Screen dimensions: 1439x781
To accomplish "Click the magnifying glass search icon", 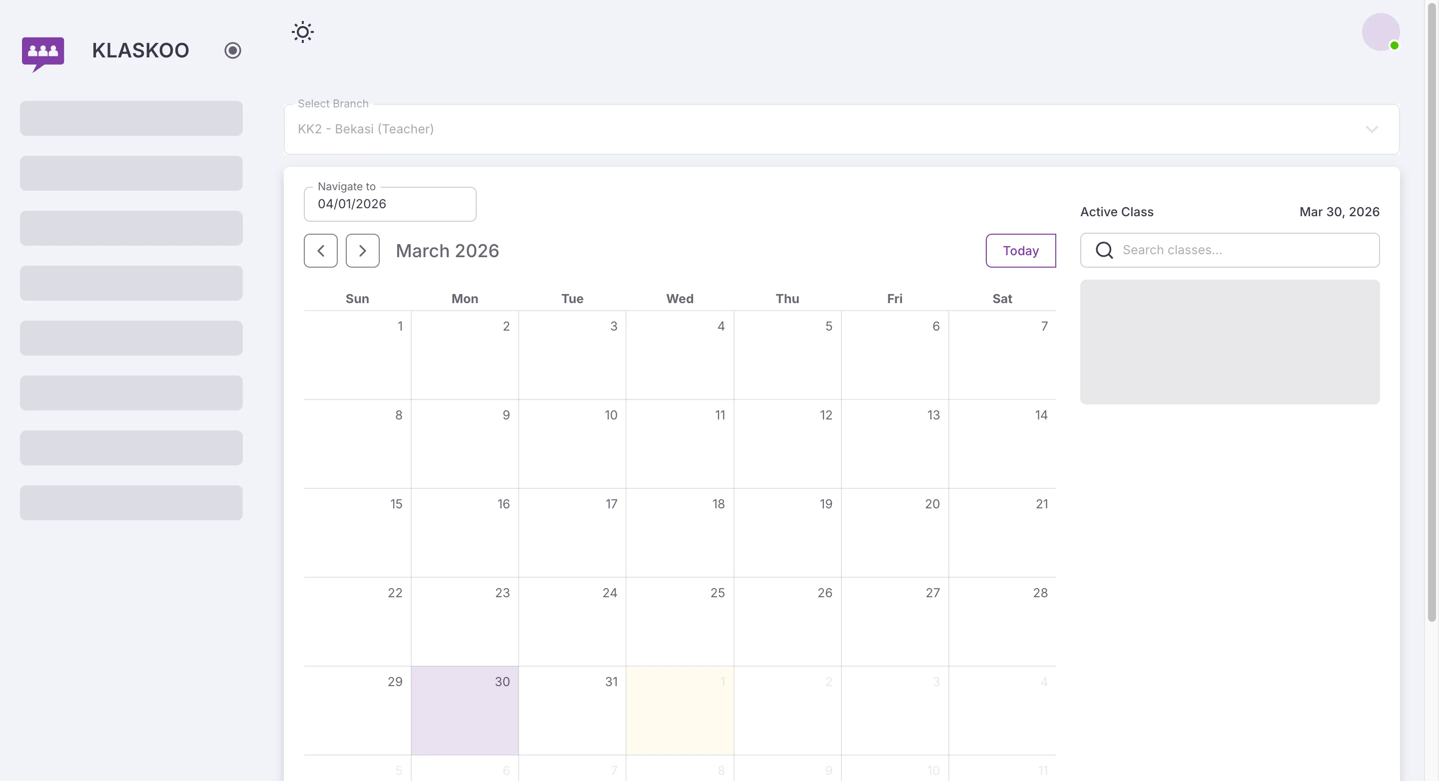I will 1103,250.
